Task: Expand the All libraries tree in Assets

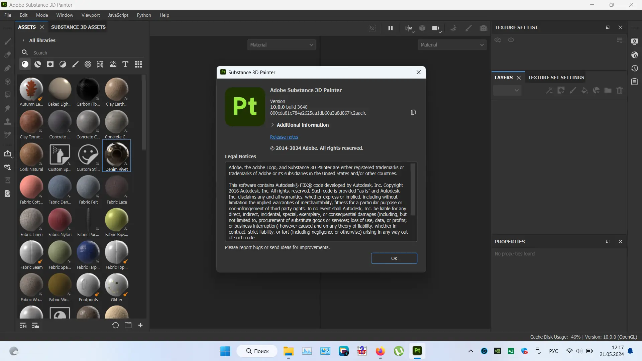Action: pos(23,40)
